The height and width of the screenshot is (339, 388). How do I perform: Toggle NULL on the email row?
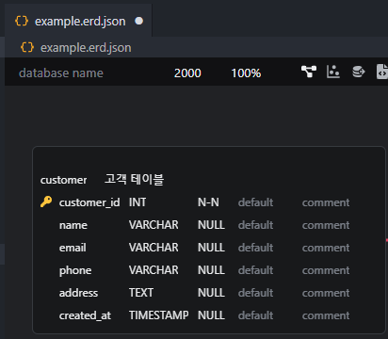[211, 248]
